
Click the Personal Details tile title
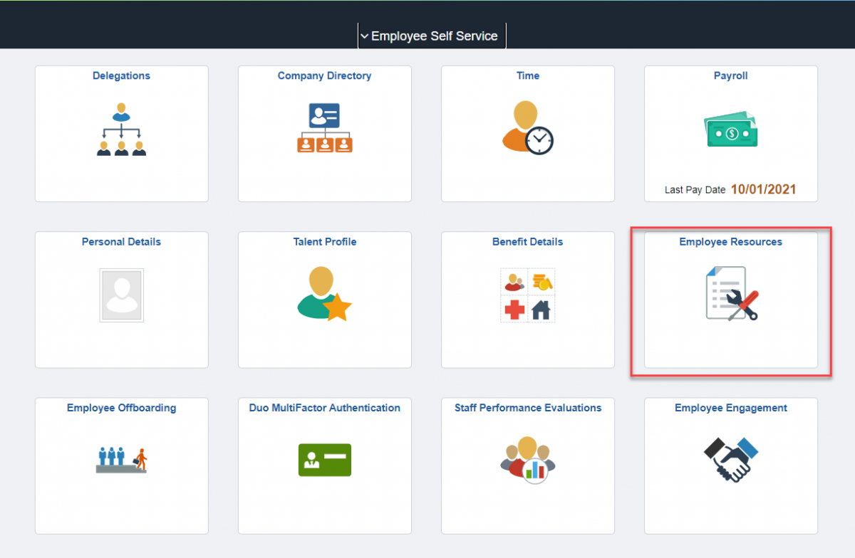121,242
